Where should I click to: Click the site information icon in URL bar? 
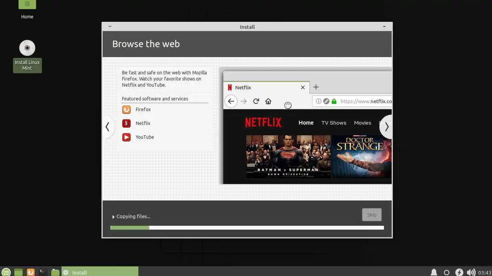318,101
